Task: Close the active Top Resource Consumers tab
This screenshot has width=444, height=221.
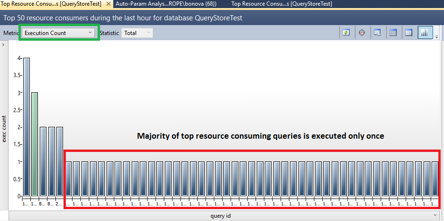Action: point(109,4)
